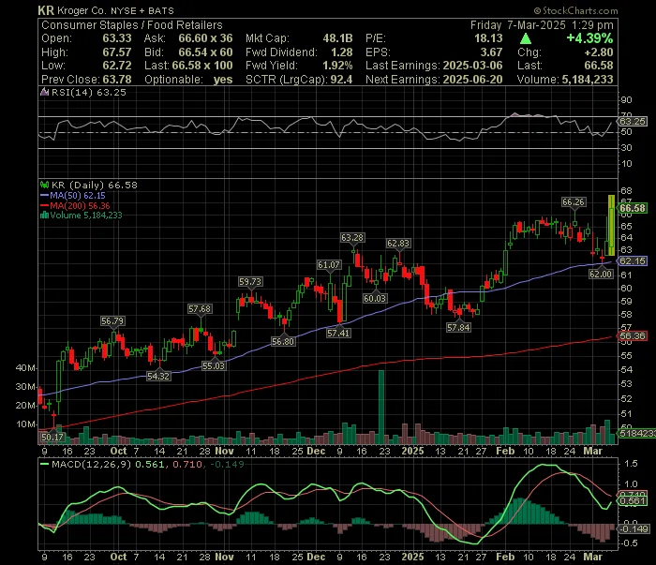
Task: Click the SCTR (LrgCap) value 92.4
Action: tap(341, 80)
